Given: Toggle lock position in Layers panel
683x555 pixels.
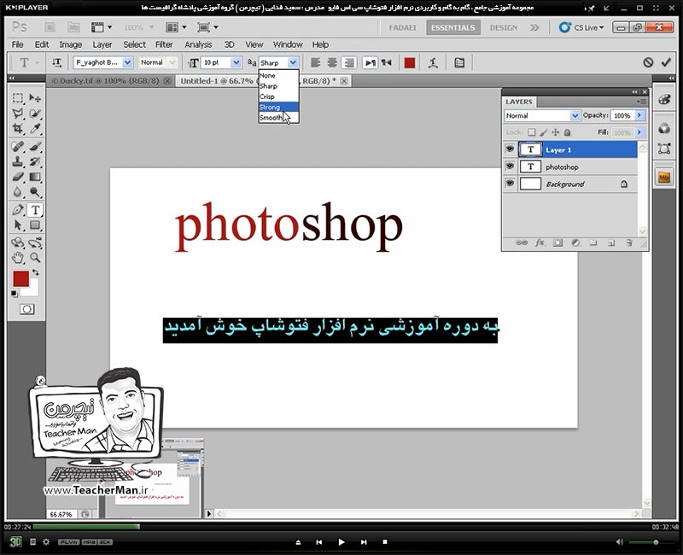Looking at the screenshot, I should coord(556,132).
